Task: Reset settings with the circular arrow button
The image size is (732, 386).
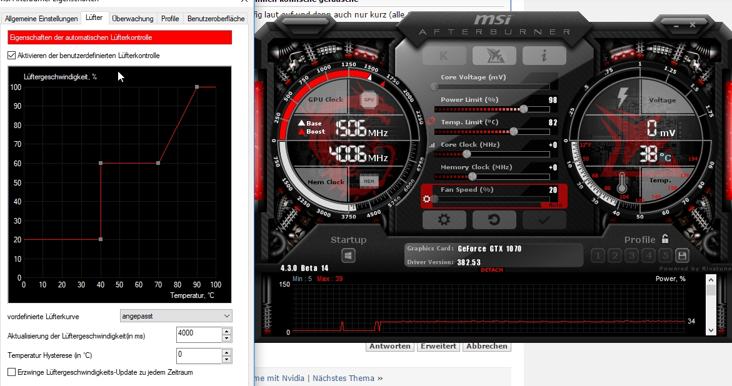Action: pos(494,220)
